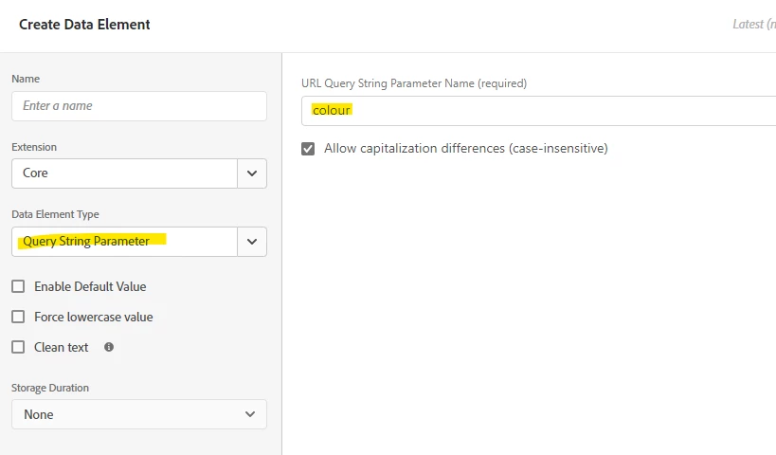This screenshot has height=455, width=776.
Task: Tick the Force lowercase value checkbox
Action: tap(18, 317)
